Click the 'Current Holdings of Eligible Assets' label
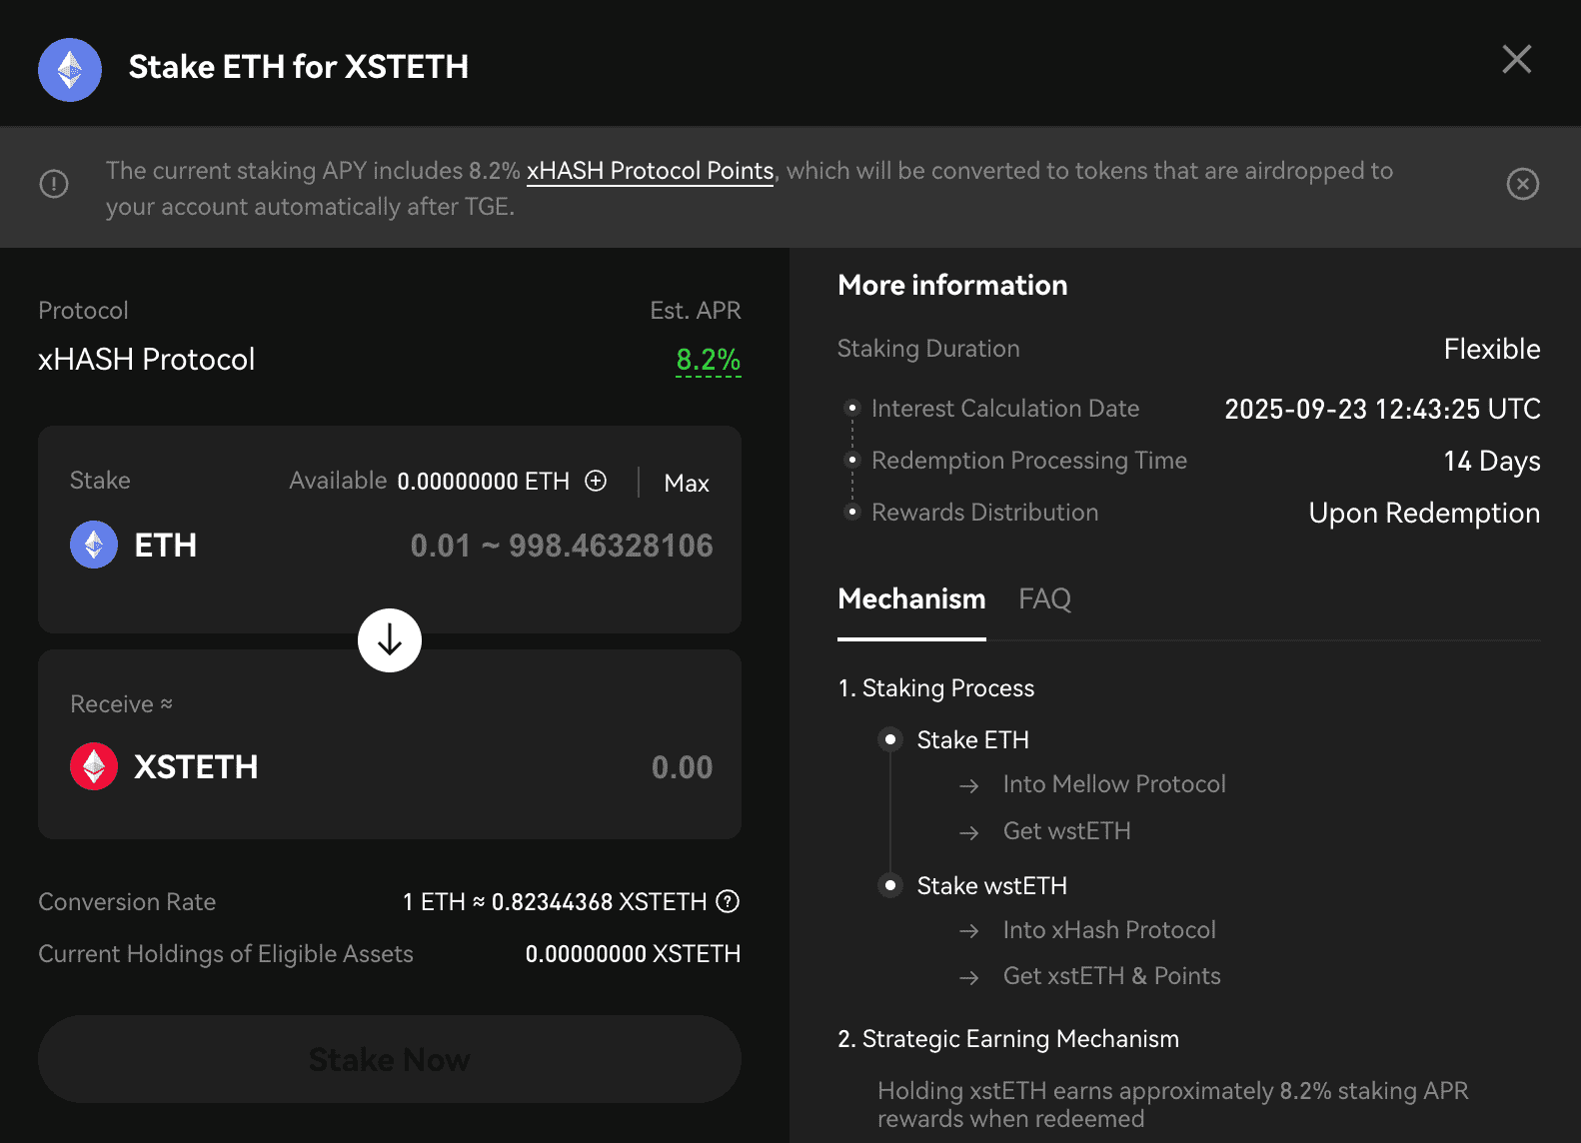1581x1143 pixels. pos(226,954)
